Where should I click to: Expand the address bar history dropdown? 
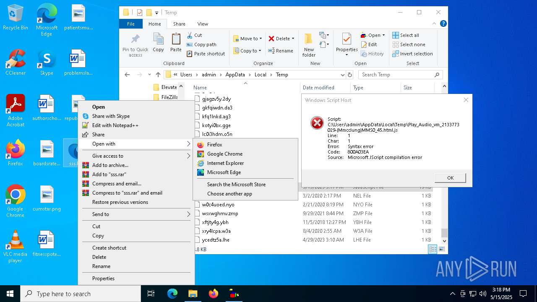point(343,75)
